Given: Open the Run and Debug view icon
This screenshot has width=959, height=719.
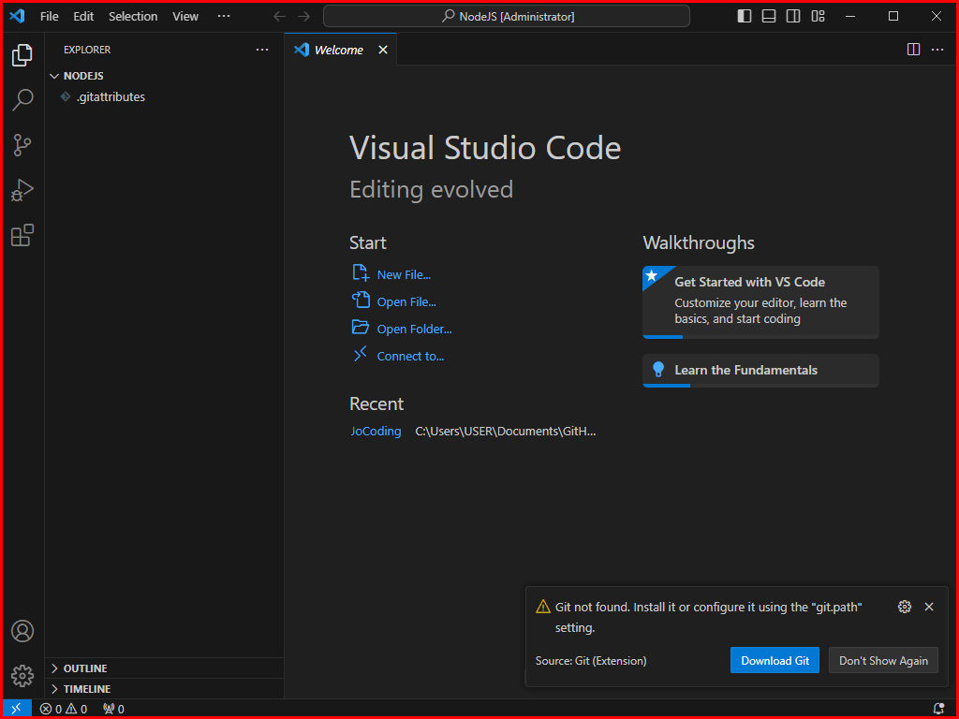Looking at the screenshot, I should (x=22, y=190).
